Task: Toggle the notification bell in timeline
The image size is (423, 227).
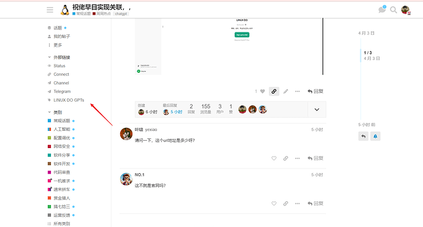Action: 375,136
